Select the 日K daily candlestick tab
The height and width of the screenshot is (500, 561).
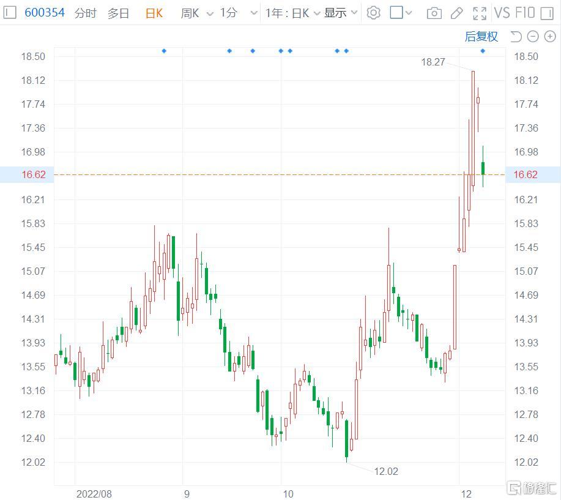pyautogui.click(x=154, y=13)
